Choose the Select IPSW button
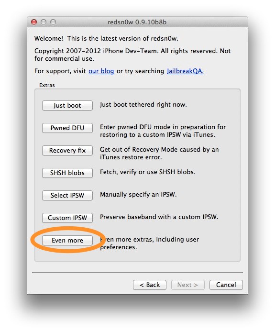 tap(67, 195)
